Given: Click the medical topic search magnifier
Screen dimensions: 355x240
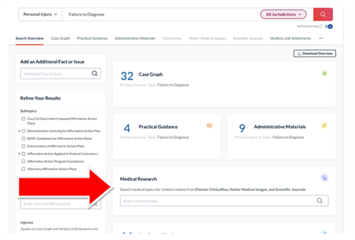Looking at the screenshot, I should tap(319, 201).
